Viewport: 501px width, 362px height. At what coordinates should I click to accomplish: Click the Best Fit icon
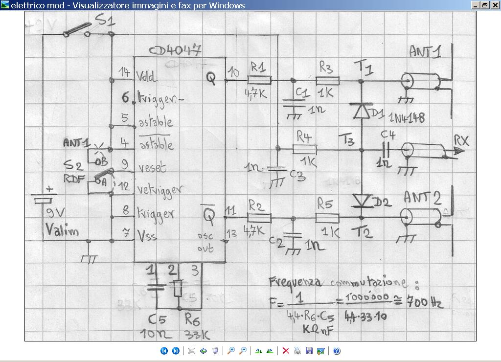191,351
